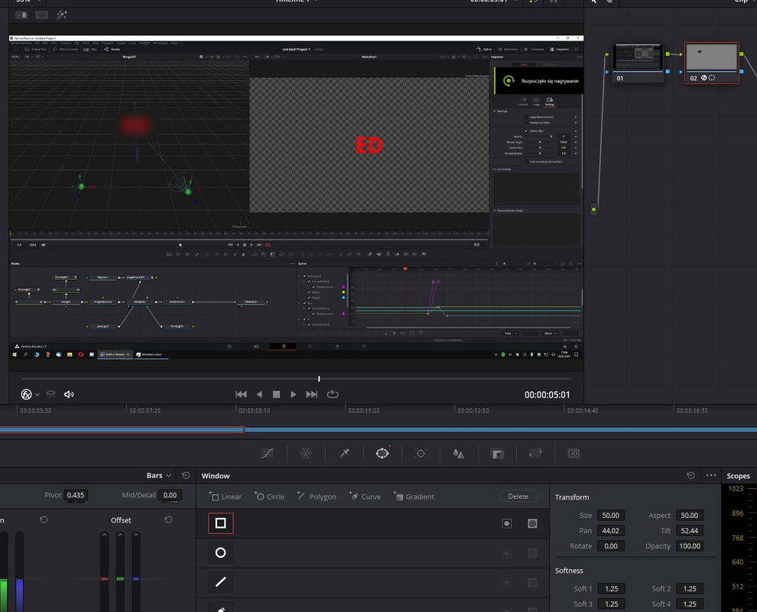Open the Tracker palette icon
The height and width of the screenshot is (612, 757).
click(x=421, y=453)
